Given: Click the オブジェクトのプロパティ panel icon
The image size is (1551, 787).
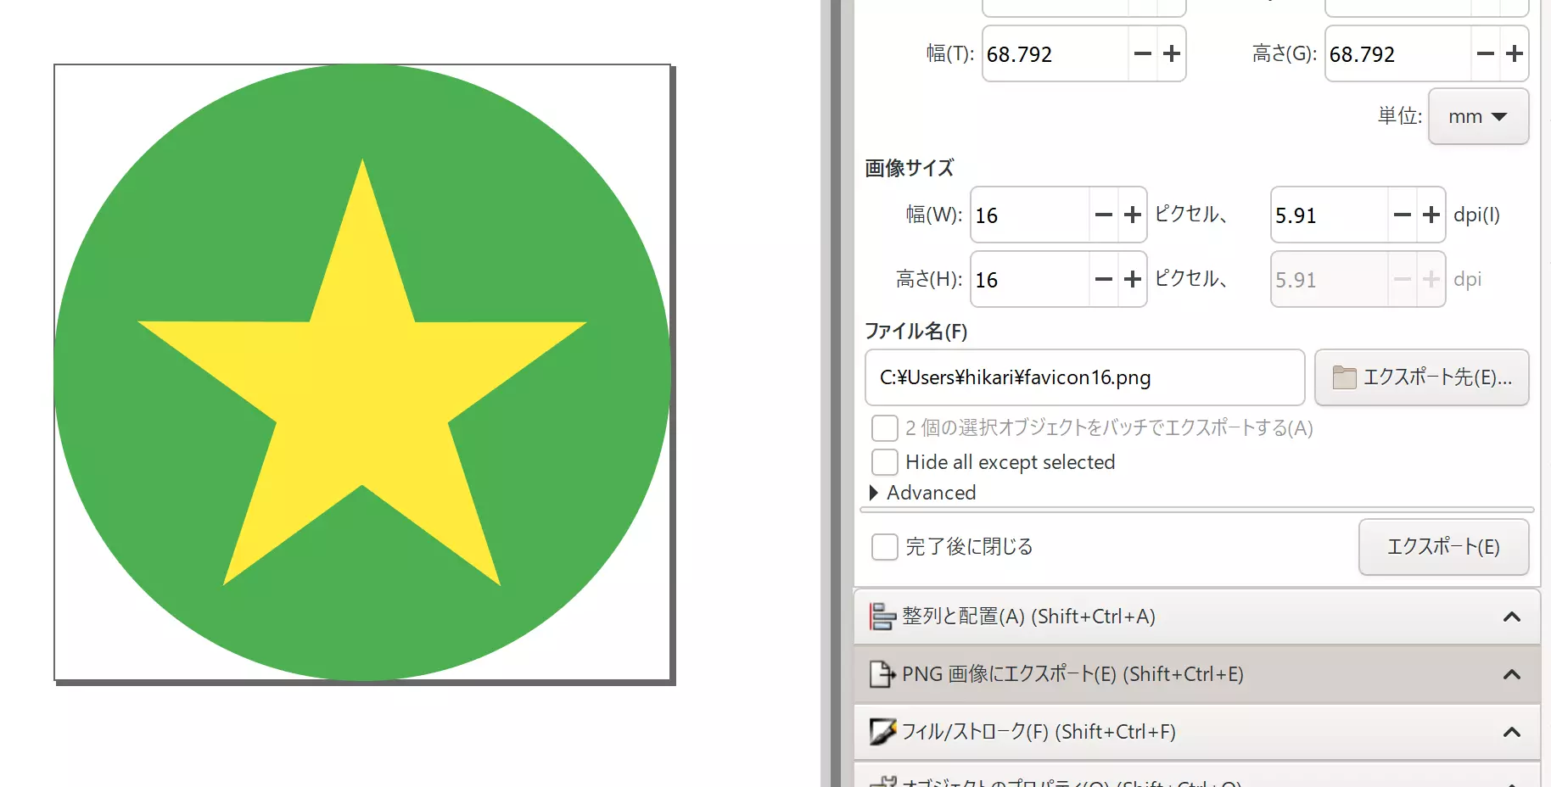Looking at the screenshot, I should click(x=884, y=782).
